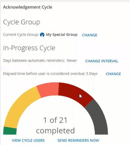Change the overdue elapsed time setting
Viewport: 130px width, 145px height.
pos(113,74)
